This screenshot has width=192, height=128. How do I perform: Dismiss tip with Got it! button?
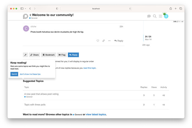pos(14,74)
